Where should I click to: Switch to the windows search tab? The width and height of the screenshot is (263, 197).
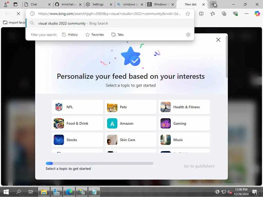point(130,4)
